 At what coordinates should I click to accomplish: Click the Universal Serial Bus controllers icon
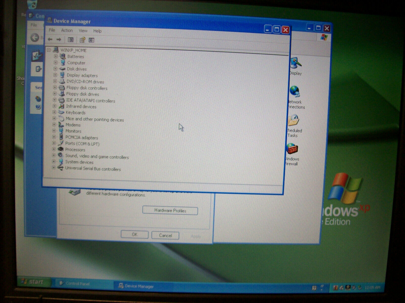click(x=60, y=167)
